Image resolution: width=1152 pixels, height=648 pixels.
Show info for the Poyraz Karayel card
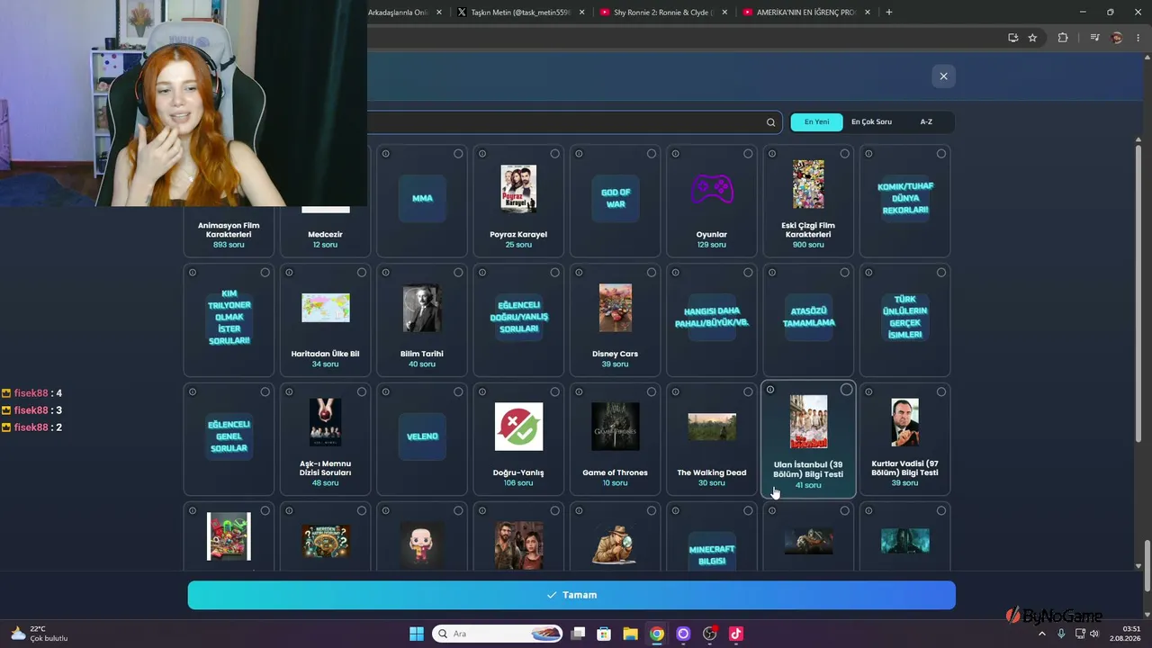pyautogui.click(x=482, y=154)
